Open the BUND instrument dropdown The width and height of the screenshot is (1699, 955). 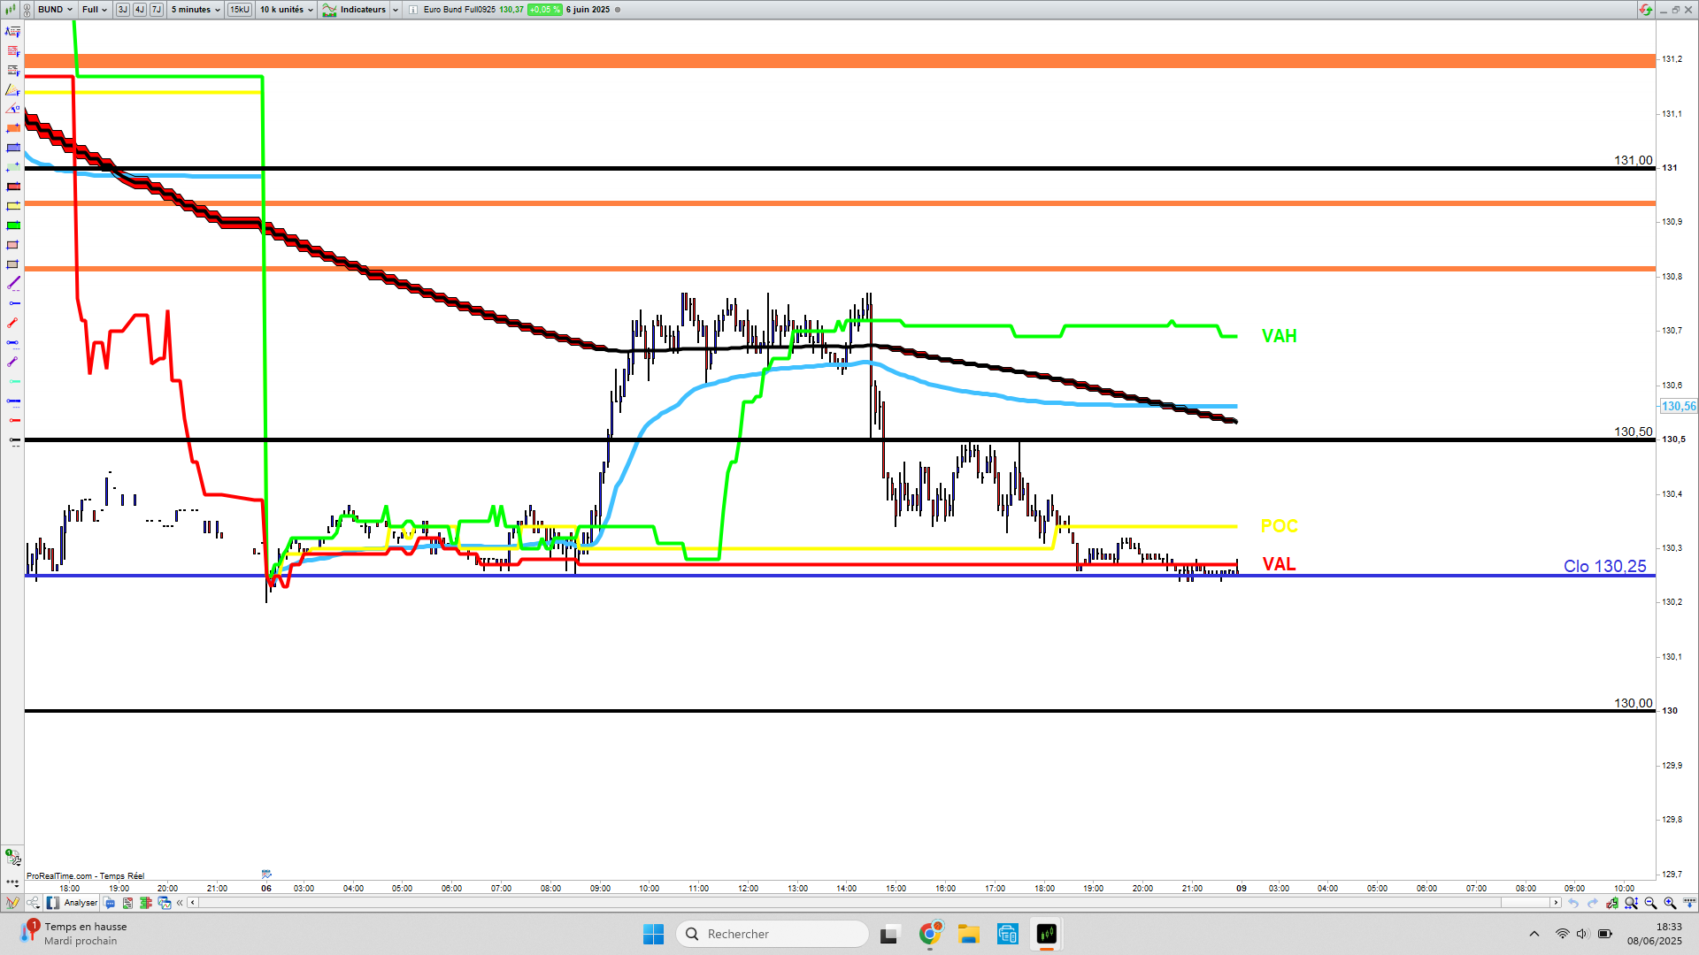55,10
